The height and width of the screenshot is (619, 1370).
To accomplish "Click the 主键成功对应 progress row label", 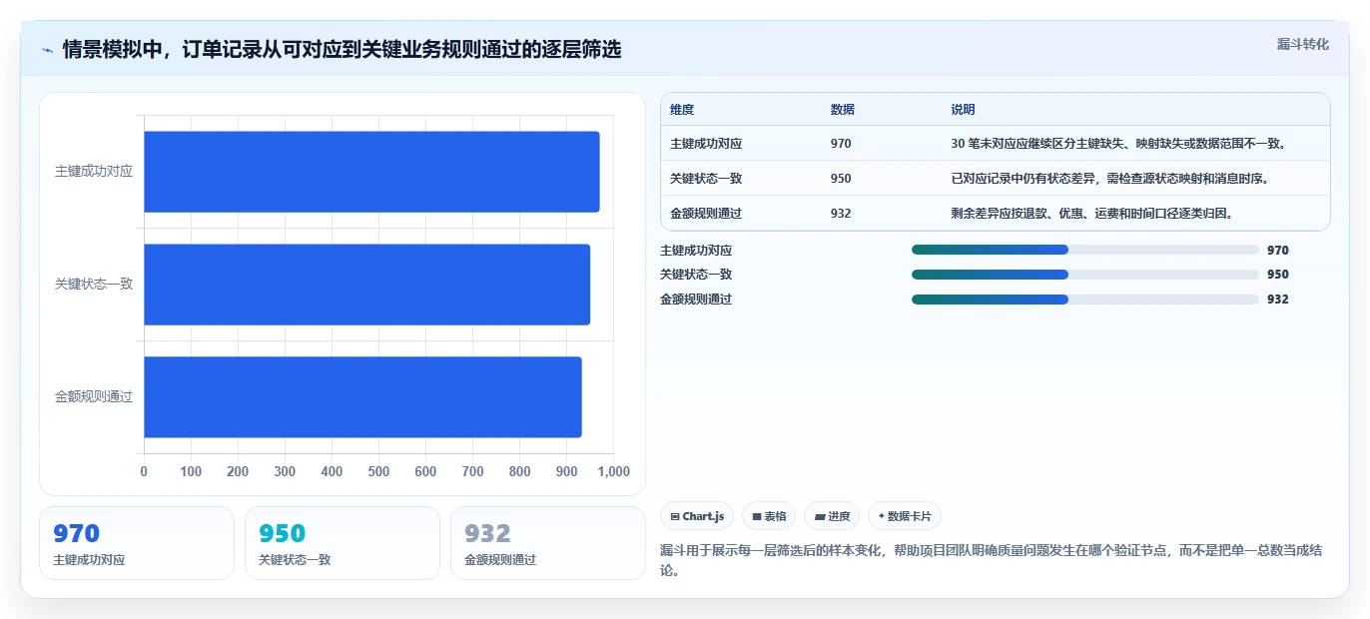I will coord(696,251).
